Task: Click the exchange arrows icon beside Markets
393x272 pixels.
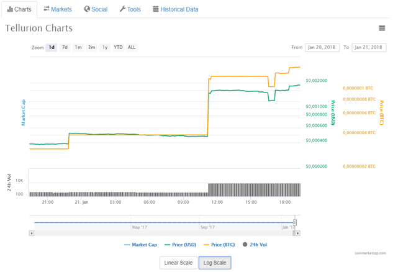Action: pyautogui.click(x=47, y=9)
